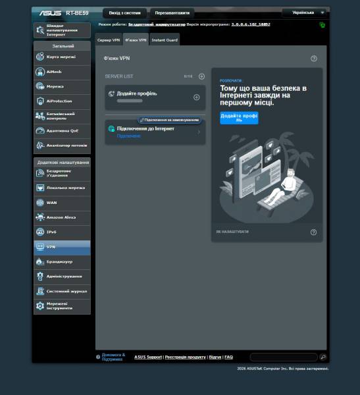Open the Відгук feedback link

click(x=215, y=357)
